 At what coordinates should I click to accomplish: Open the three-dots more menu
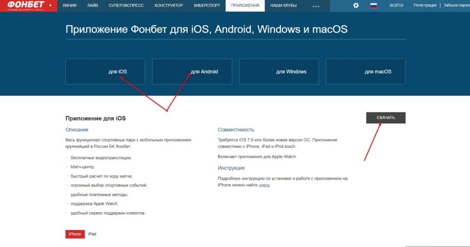[x=316, y=6]
